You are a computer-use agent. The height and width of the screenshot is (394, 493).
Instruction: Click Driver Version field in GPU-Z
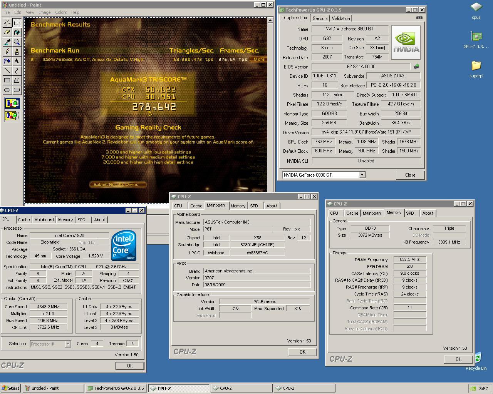point(366,132)
